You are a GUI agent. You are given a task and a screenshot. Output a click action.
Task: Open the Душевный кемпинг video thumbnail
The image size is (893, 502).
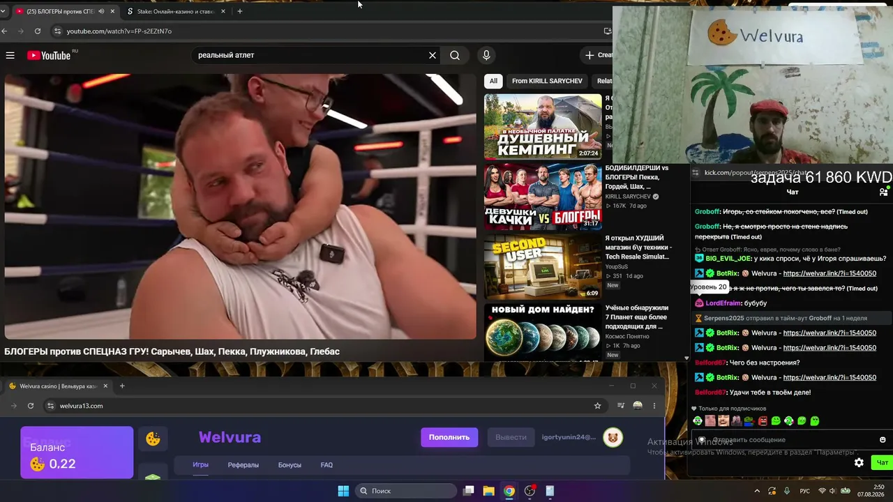point(543,127)
